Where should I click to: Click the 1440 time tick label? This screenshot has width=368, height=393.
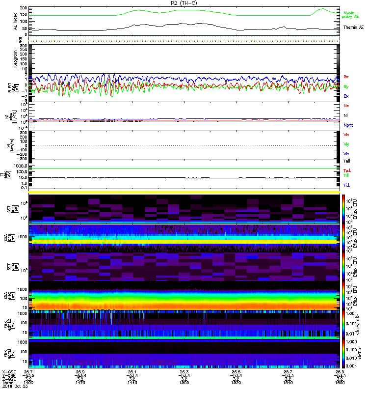point(132,383)
